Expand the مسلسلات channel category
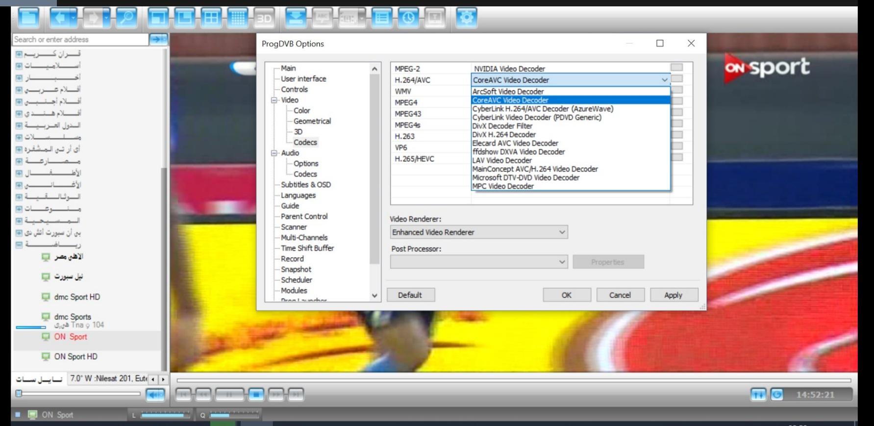This screenshot has height=426, width=874. coord(19,137)
